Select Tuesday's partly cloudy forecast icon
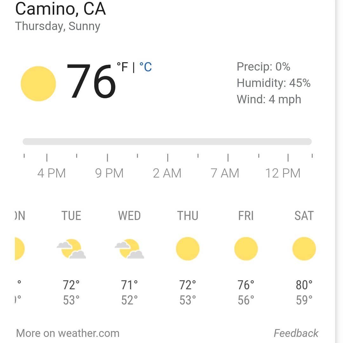The width and height of the screenshot is (343, 343). pyautogui.click(x=71, y=249)
